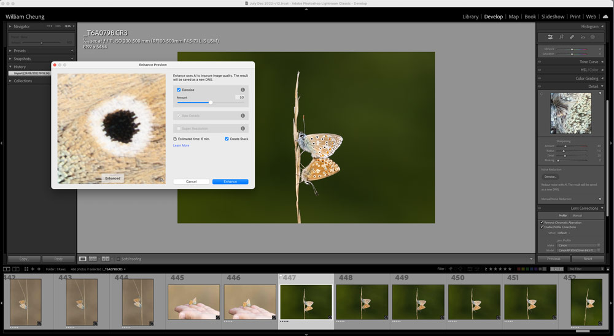This screenshot has height=336, width=614.
Task: Expand the Presets panel
Action: 10,51
